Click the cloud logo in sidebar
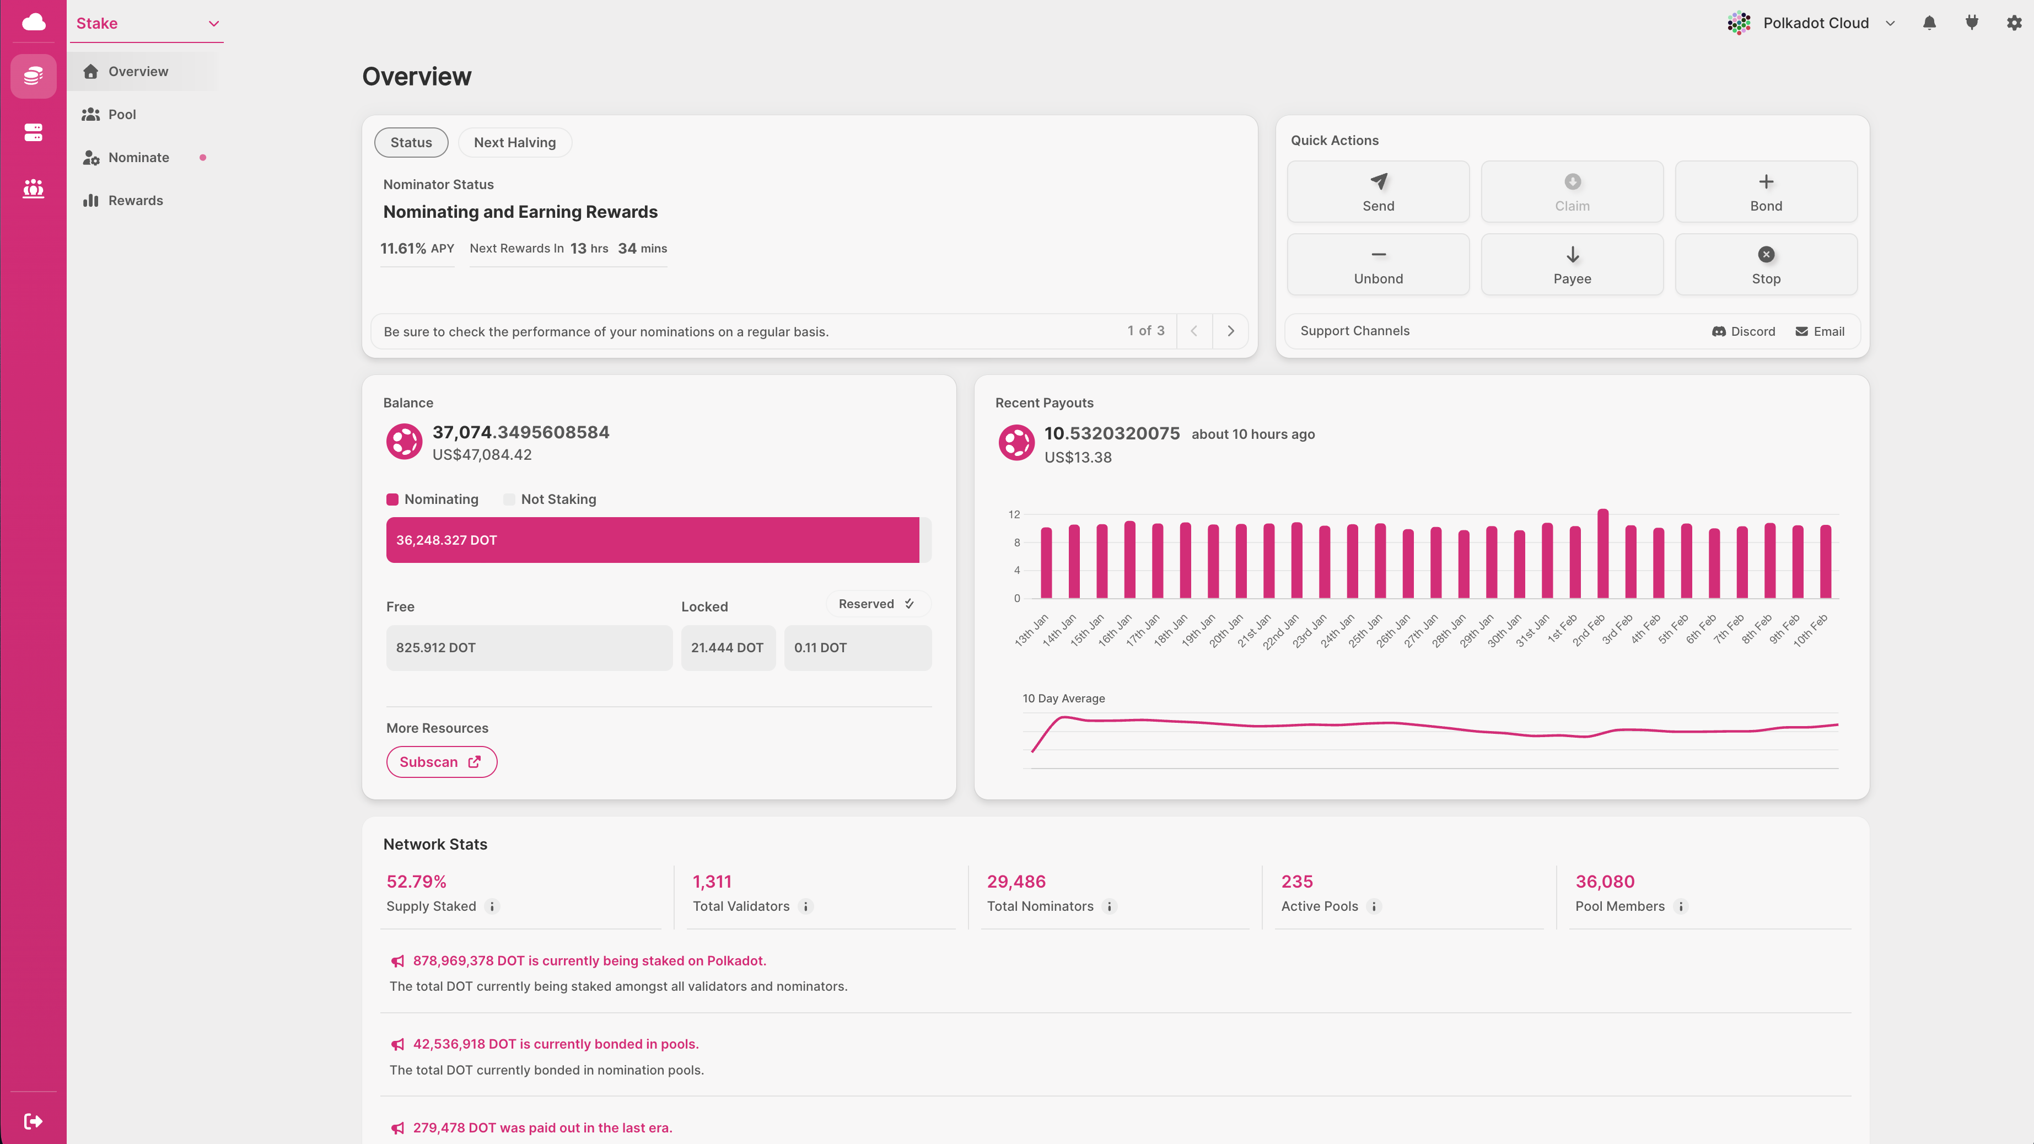This screenshot has width=2034, height=1144. 33,22
